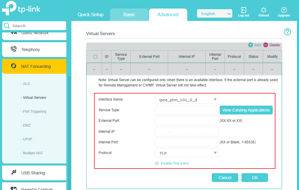
Task: Open the Interface Name dropdown
Action: 186,99
